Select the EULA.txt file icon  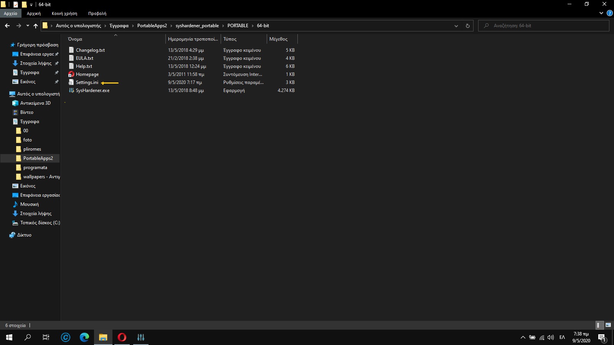coord(71,58)
